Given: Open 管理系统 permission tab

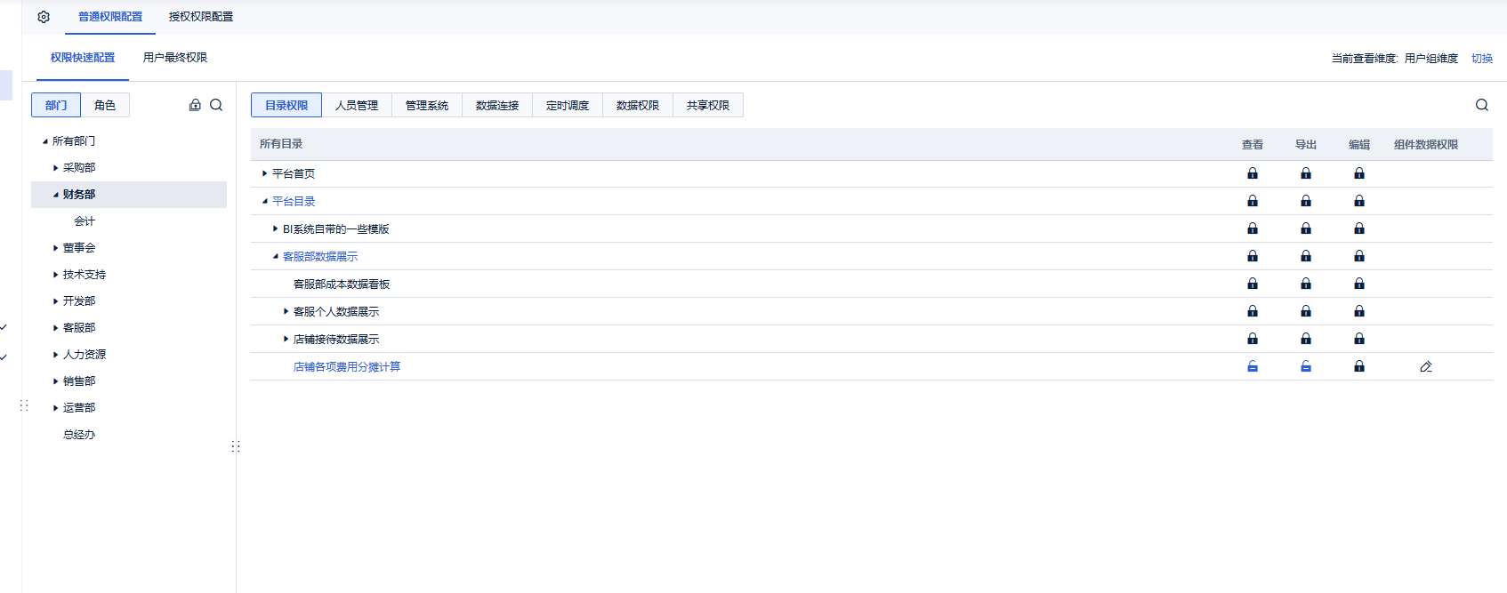Looking at the screenshot, I should coord(427,105).
